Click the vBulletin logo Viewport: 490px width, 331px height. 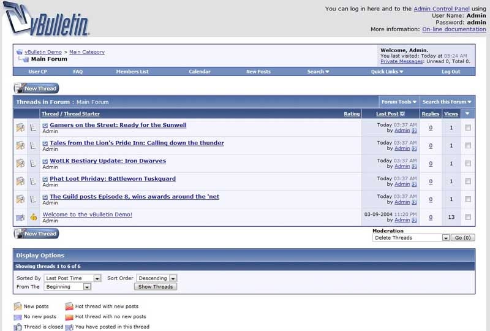(x=46, y=19)
